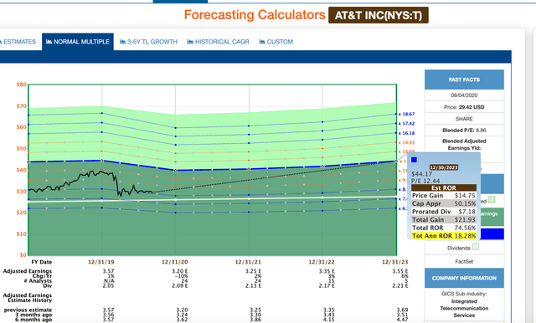Switch to the CUSTOM tab
This screenshot has height=323, width=536.
click(276, 42)
